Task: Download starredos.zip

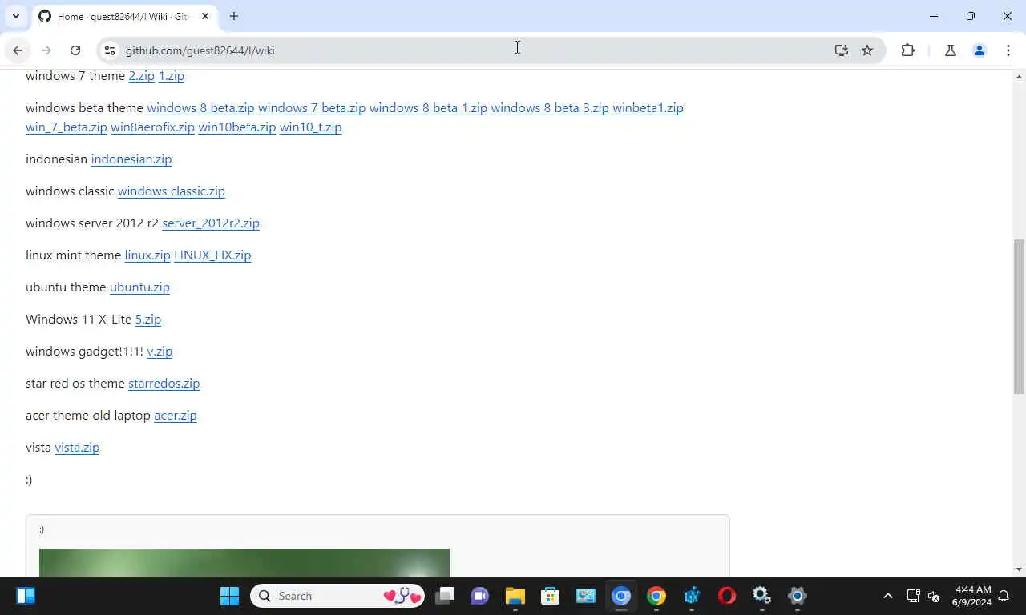Action: pyautogui.click(x=164, y=384)
